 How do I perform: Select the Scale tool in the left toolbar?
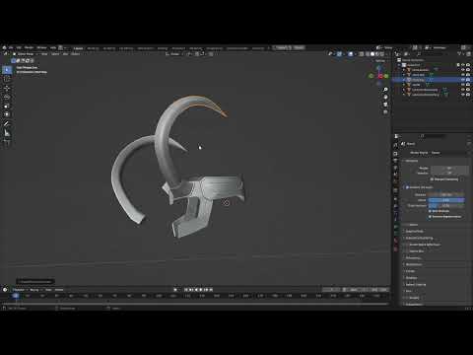(7, 106)
